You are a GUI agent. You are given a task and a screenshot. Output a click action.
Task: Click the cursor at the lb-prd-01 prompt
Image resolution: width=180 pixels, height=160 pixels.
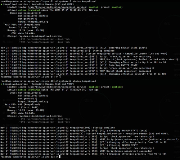tap(60, 77)
